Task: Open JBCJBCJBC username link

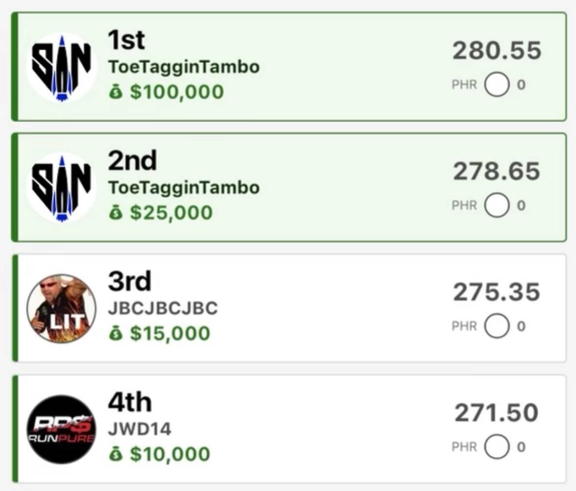Action: 163,308
